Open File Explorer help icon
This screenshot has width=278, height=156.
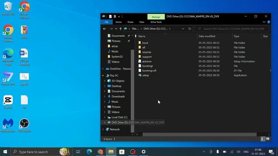click(268, 22)
